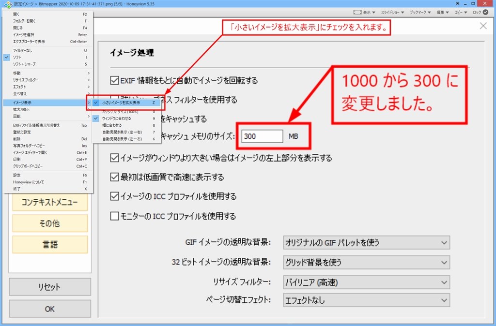Choose イメージ エディターで開く menu item
Image resolution: width=496 pixels, height=326 pixels.
pos(48,152)
